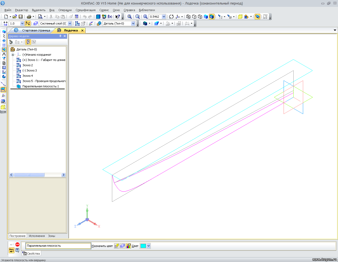Save the model with the diskette icon
This screenshot has width=338, height=262.
pos(21,17)
